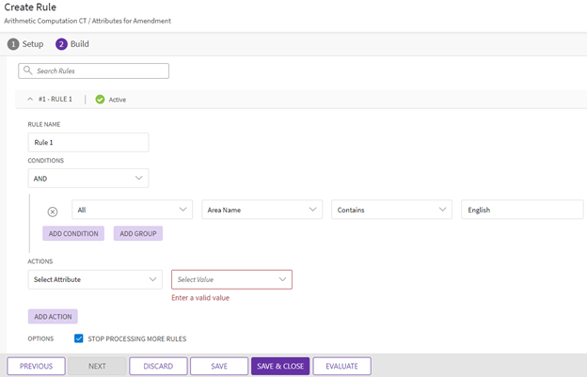Click the search magnifier icon in Search Rules

tap(27, 71)
